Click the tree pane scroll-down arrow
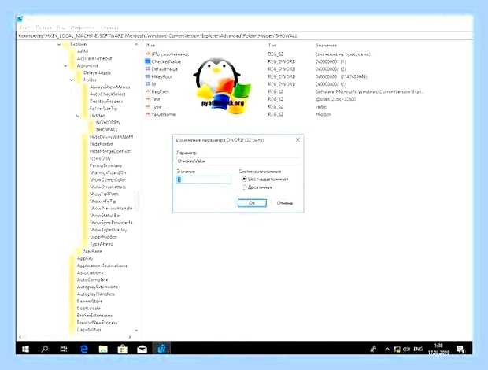The width and height of the screenshot is (488, 370). point(136,330)
